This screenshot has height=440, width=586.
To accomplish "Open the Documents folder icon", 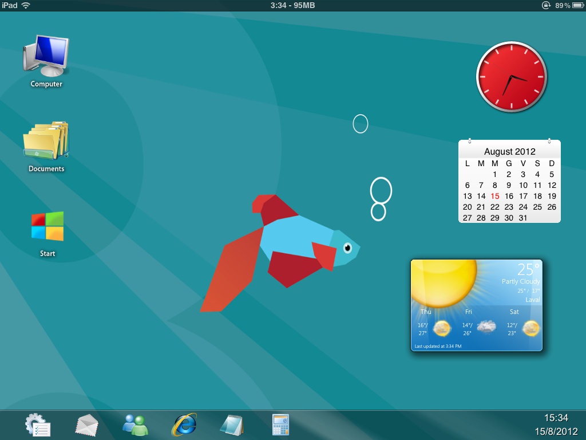I will click(46, 140).
